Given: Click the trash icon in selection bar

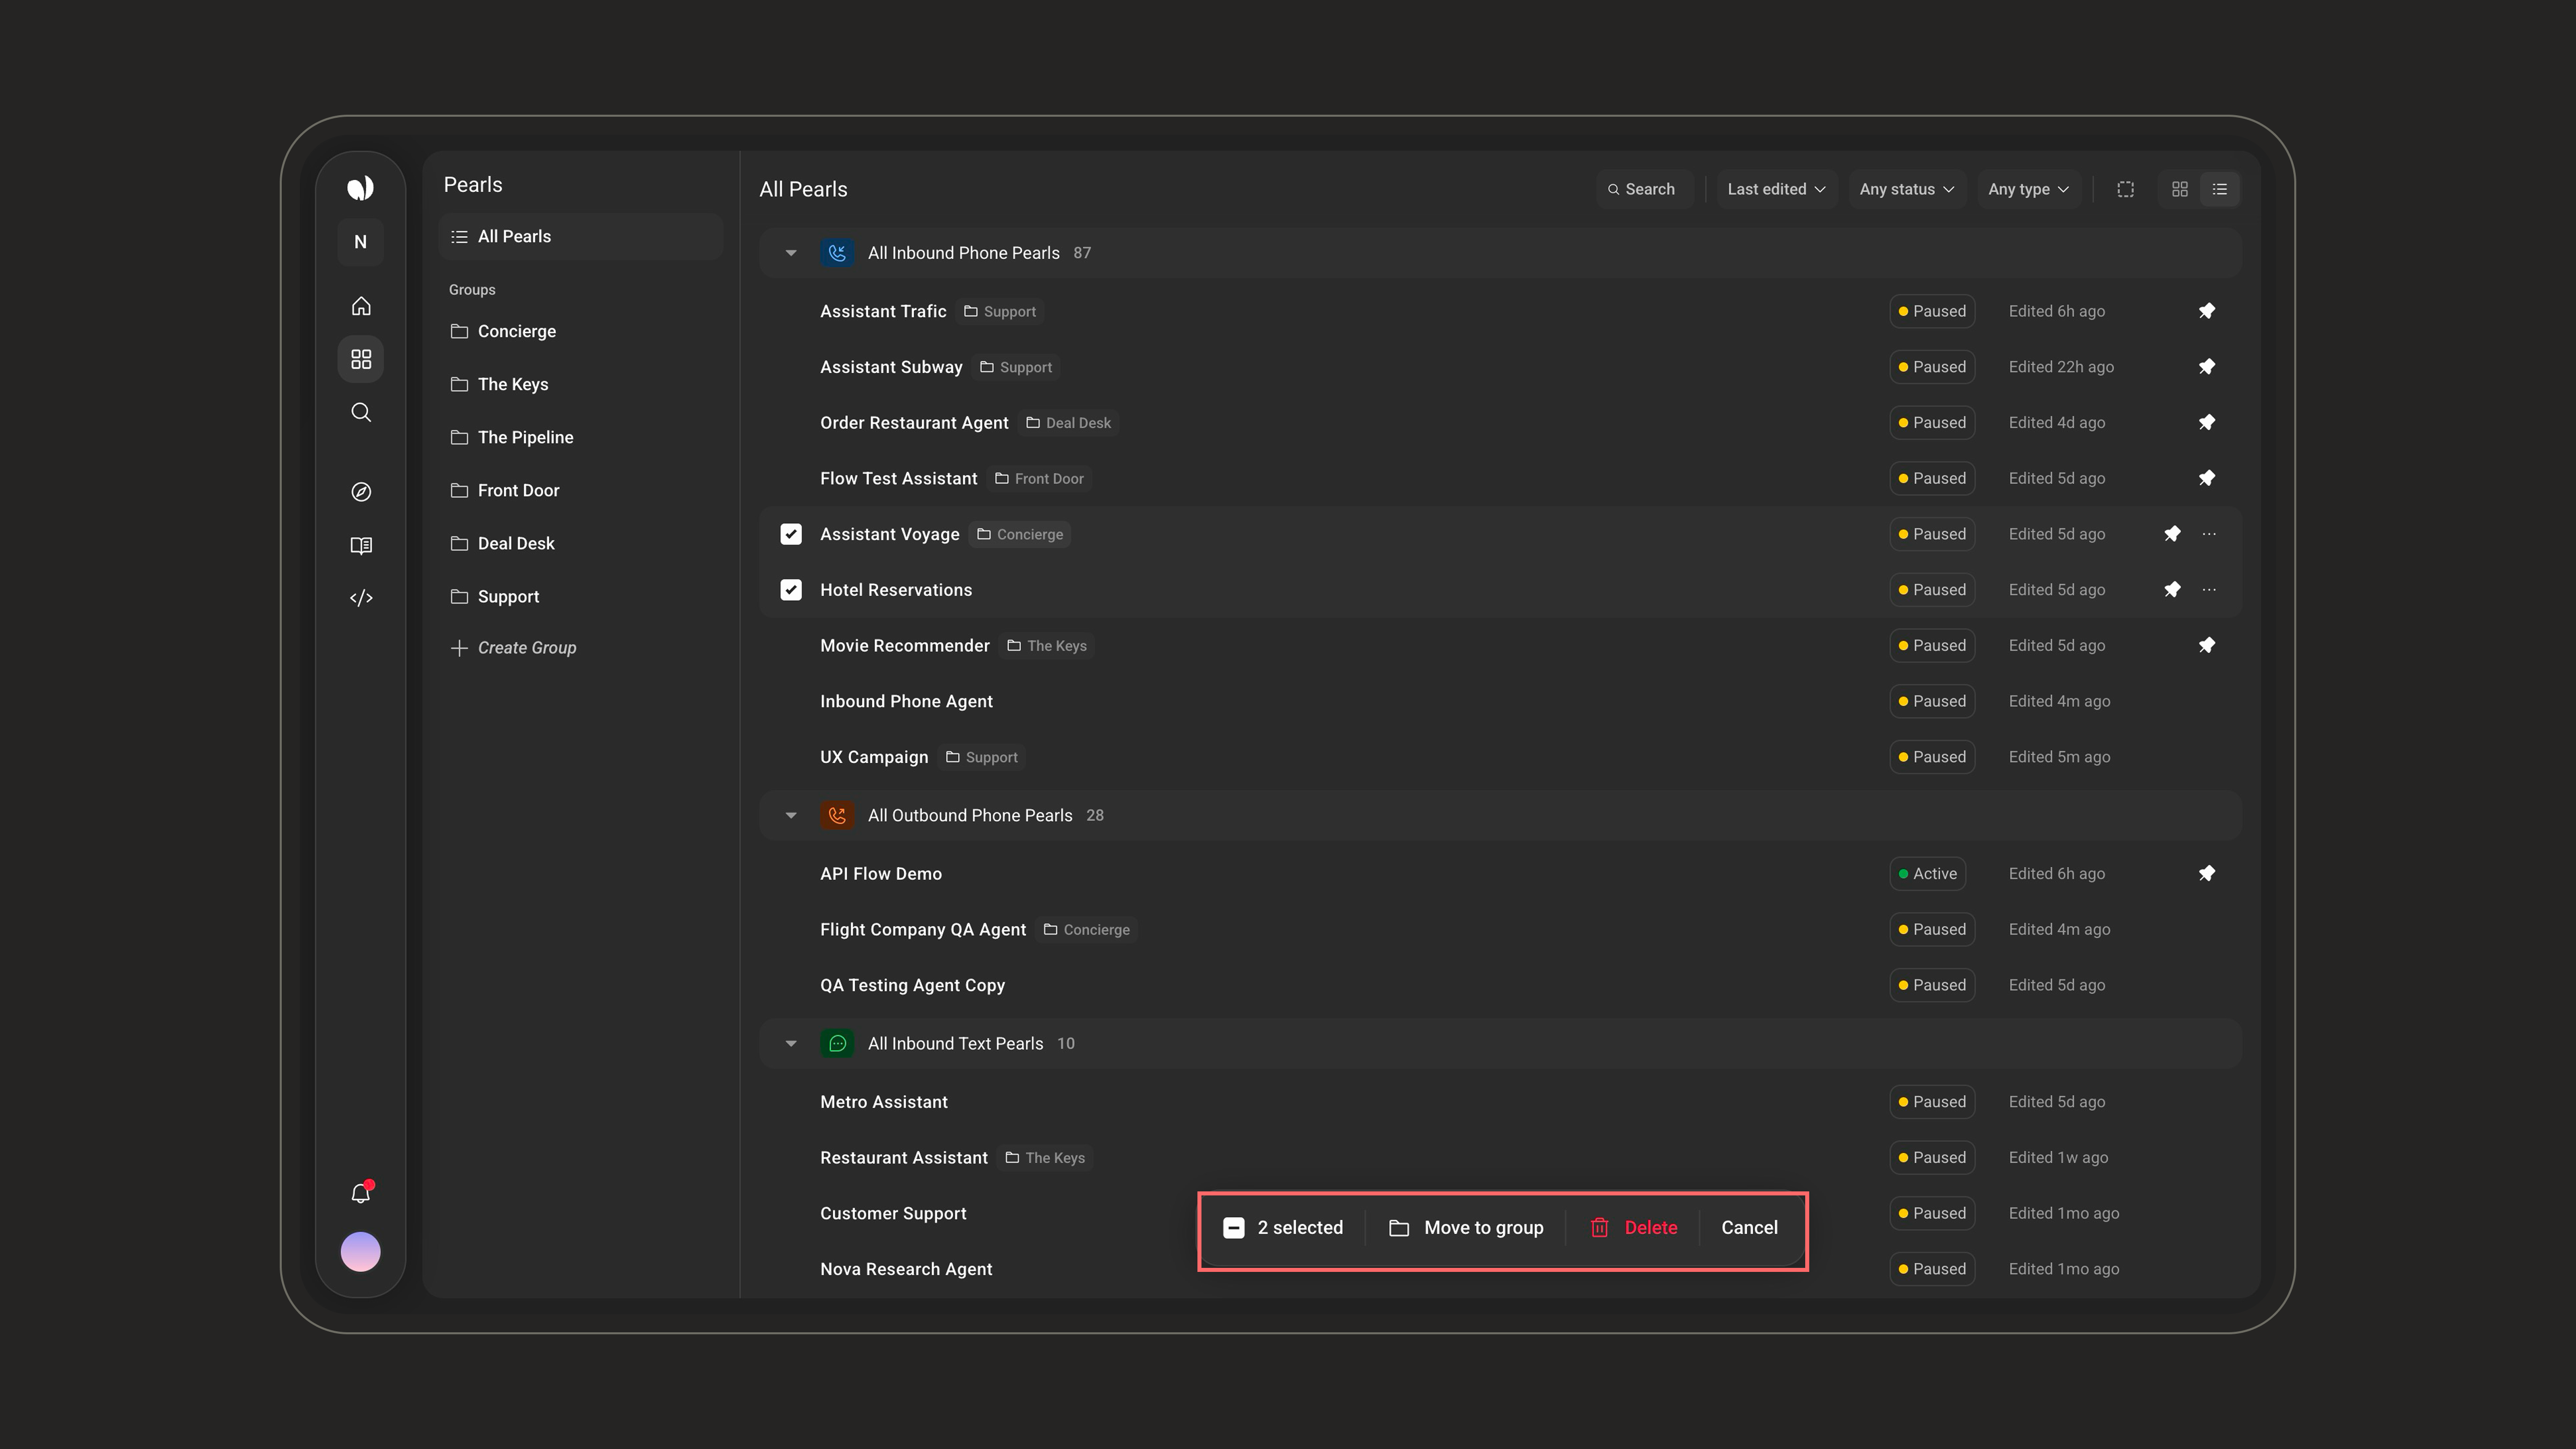Looking at the screenshot, I should [1600, 1228].
